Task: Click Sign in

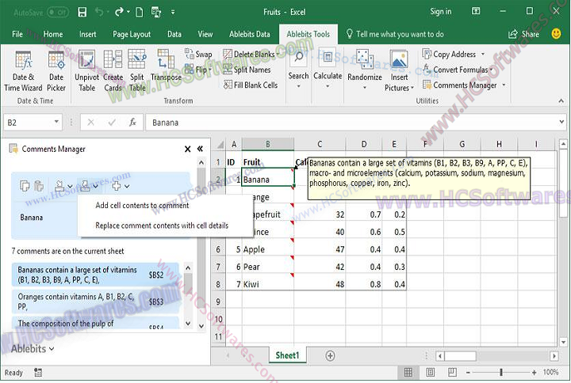Action: [x=440, y=12]
